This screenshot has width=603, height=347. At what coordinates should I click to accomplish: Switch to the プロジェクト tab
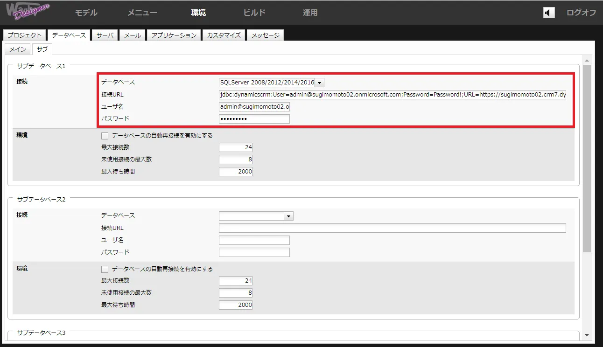pos(25,35)
